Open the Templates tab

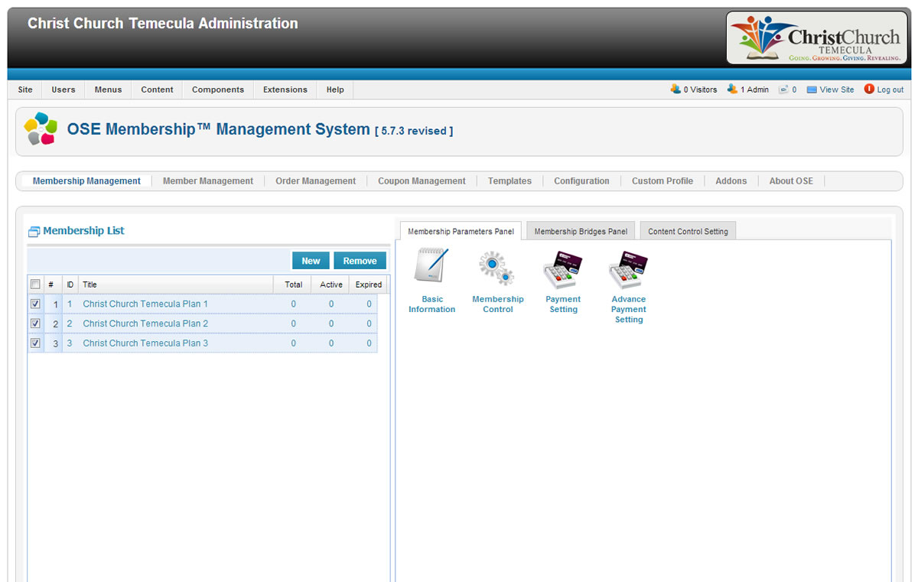coord(509,181)
